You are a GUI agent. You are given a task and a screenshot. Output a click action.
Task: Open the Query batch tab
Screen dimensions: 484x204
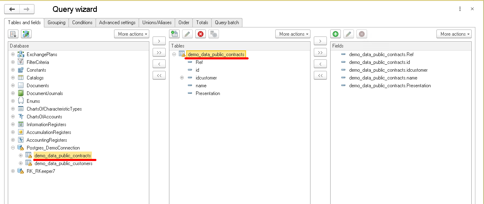pyautogui.click(x=227, y=23)
